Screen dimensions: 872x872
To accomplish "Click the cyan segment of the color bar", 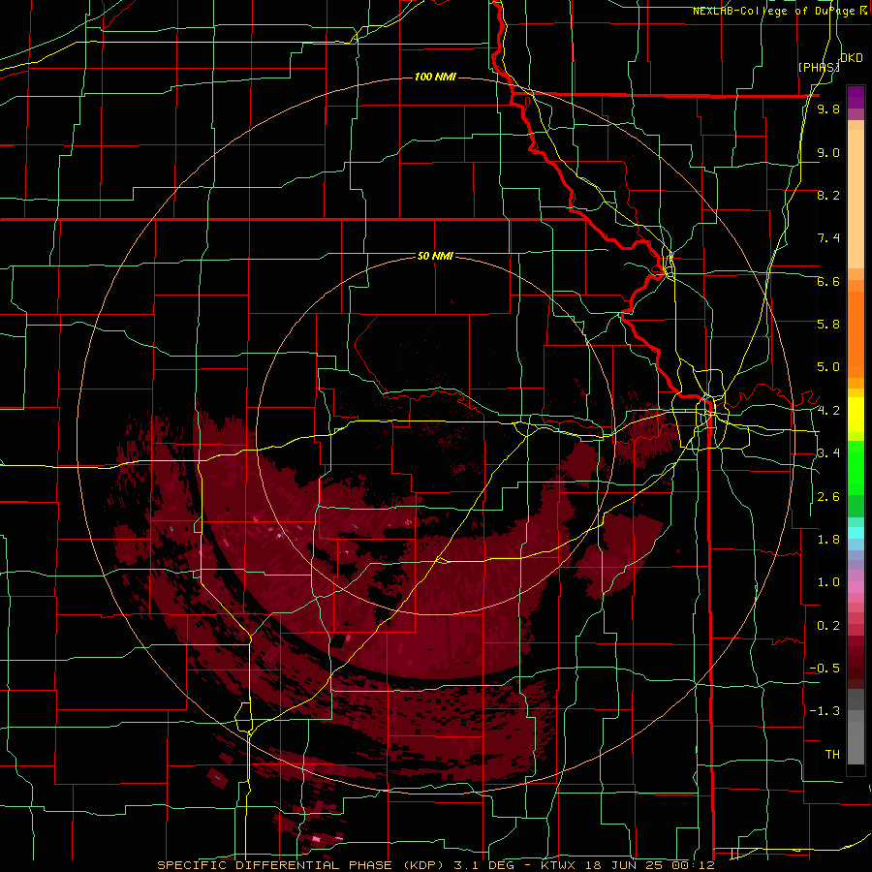I will coord(856,533).
